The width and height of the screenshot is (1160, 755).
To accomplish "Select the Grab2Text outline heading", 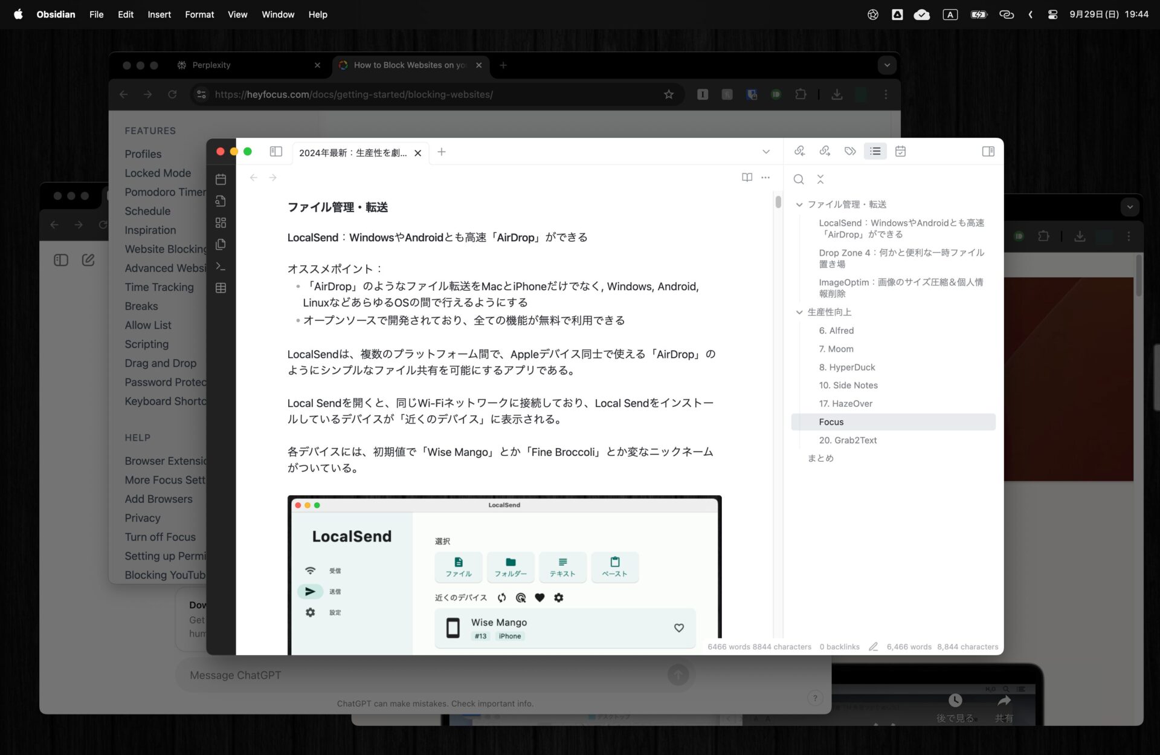I will [848, 440].
